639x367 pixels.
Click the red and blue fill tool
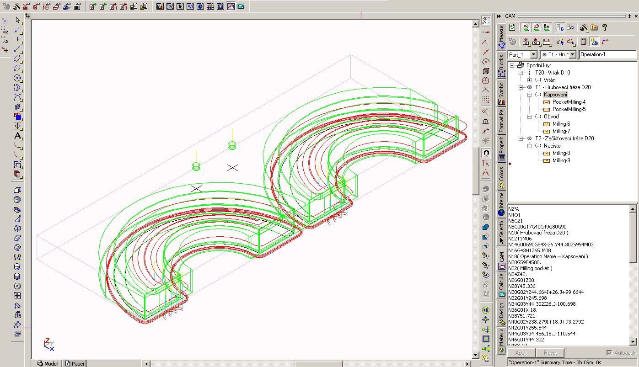[18, 117]
